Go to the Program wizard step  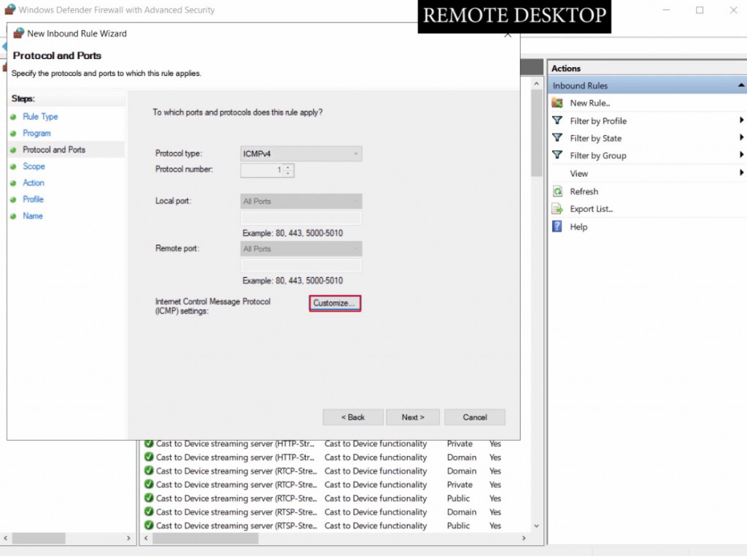tap(36, 134)
